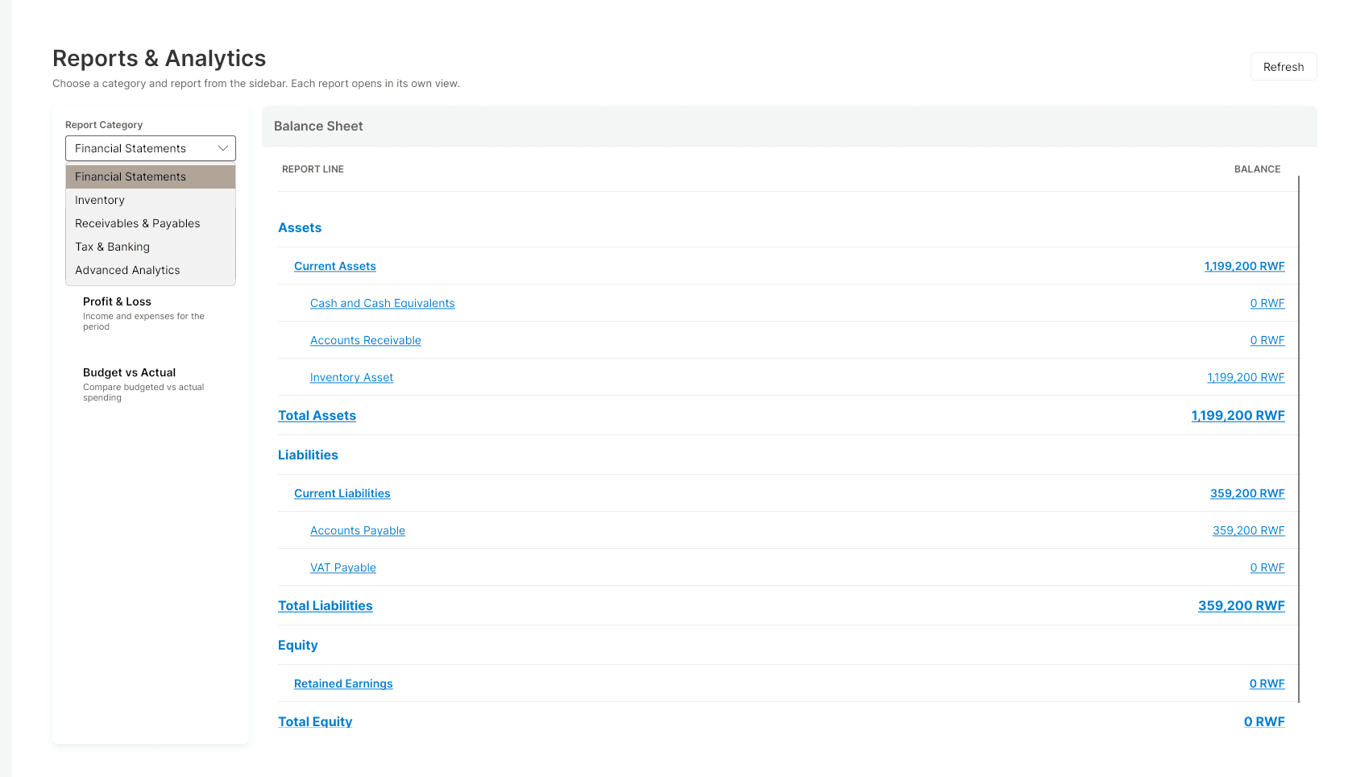Click the Report Category dropdown chevron
The image size is (1352, 777).
(223, 148)
